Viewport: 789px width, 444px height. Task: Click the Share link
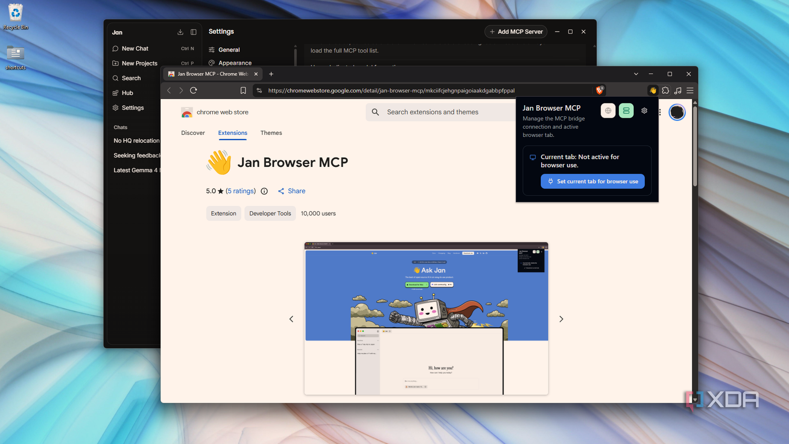pos(292,191)
